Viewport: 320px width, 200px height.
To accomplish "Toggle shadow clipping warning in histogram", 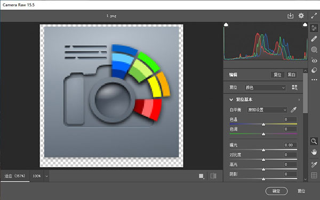I will (x=226, y=25).
